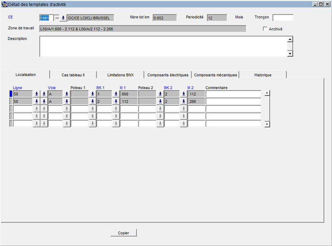Select the Zone de travail field
Image resolution: width=332 pixels, height=246 pixels.
(x=143, y=29)
